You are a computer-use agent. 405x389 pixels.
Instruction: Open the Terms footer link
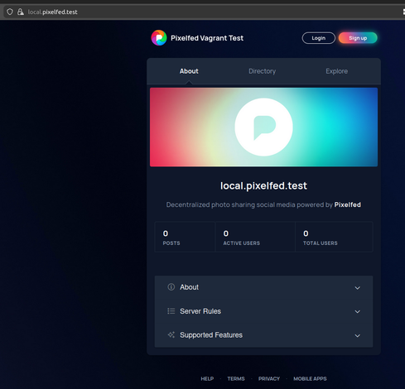(236, 379)
